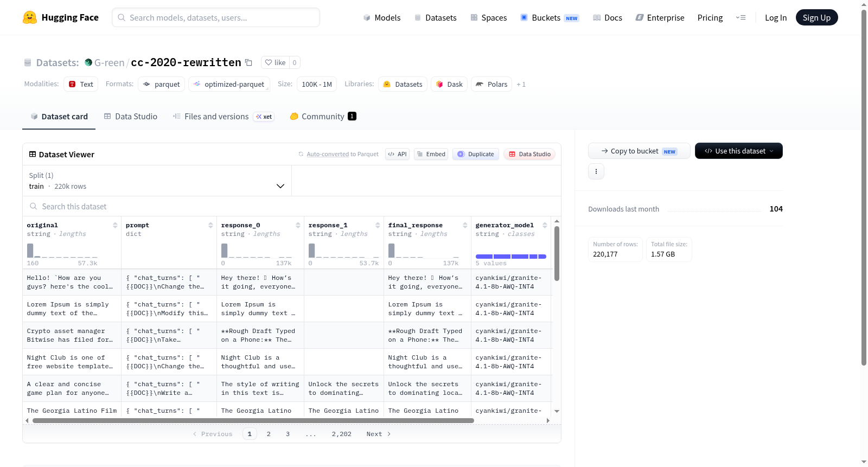Click the table horizontal scrollbar
Screen dimensions: 868x467
click(x=253, y=420)
